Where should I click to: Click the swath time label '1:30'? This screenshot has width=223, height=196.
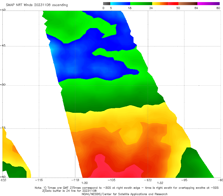point(84,183)
